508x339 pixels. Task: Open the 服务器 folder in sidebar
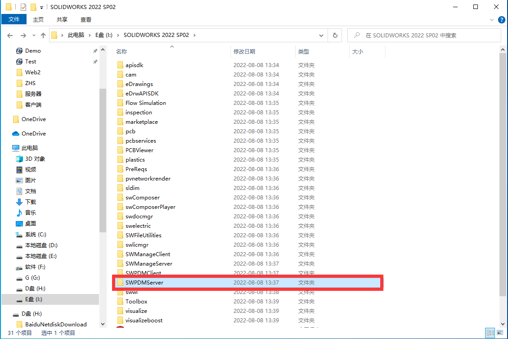coord(33,94)
